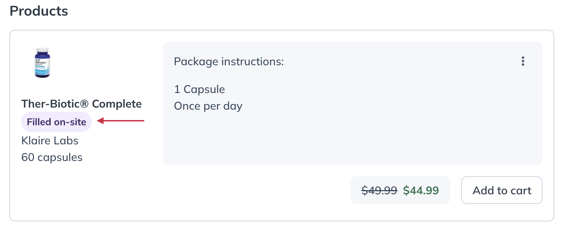Click the red arrow beside Filled on-site
The height and width of the screenshot is (229, 563).
coord(120,121)
